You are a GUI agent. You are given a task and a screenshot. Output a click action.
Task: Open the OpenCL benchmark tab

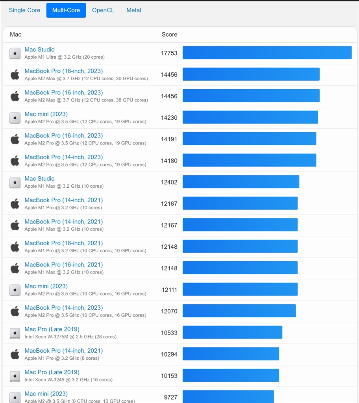point(103,10)
